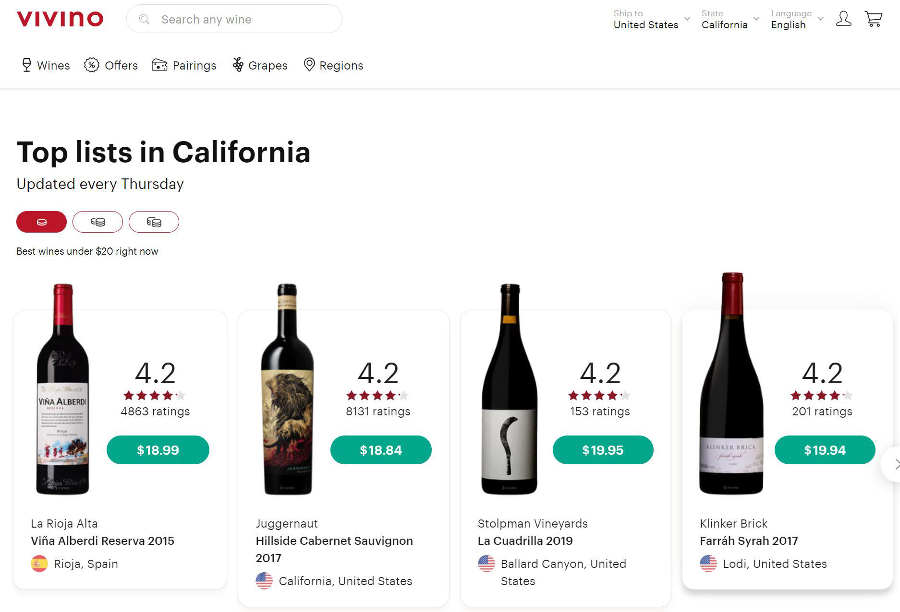Click the Grapes bunch icon
Image resolution: width=900 pixels, height=612 pixels.
coord(238,65)
